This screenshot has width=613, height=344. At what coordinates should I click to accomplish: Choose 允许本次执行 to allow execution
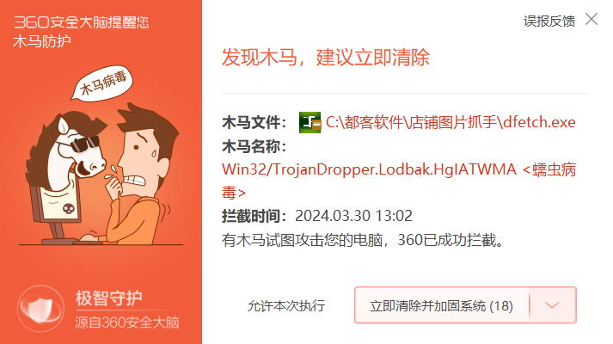coord(286,305)
